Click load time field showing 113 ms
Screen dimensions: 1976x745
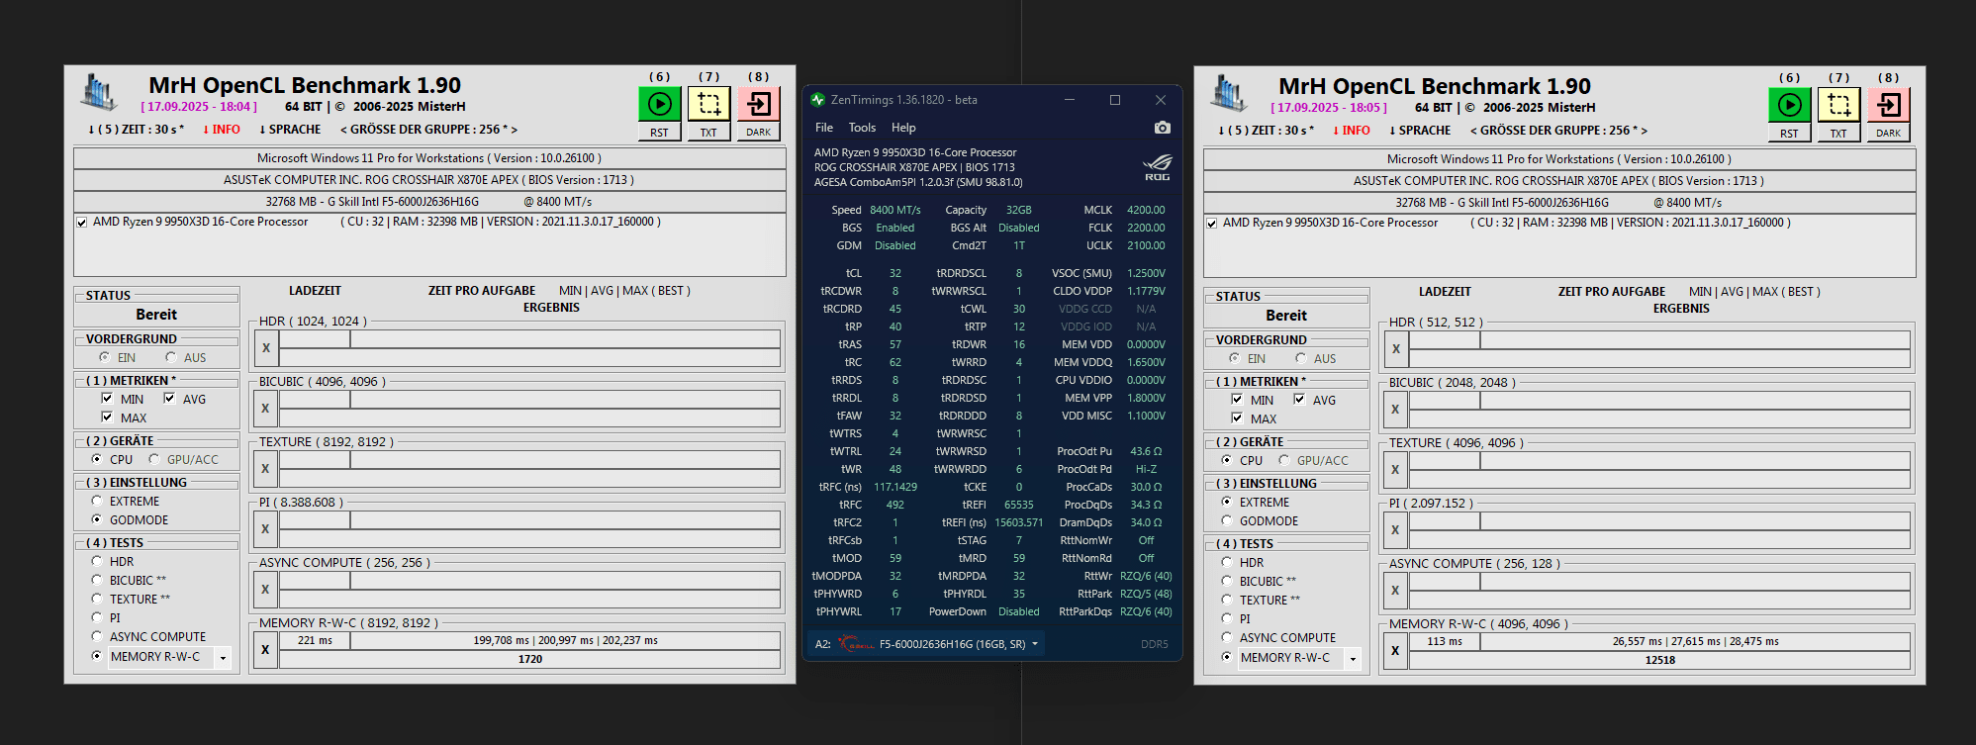click(1445, 641)
